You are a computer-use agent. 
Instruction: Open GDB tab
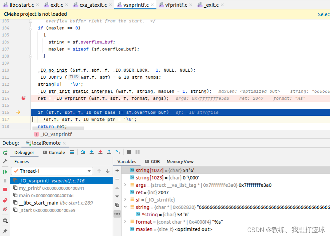152,161
